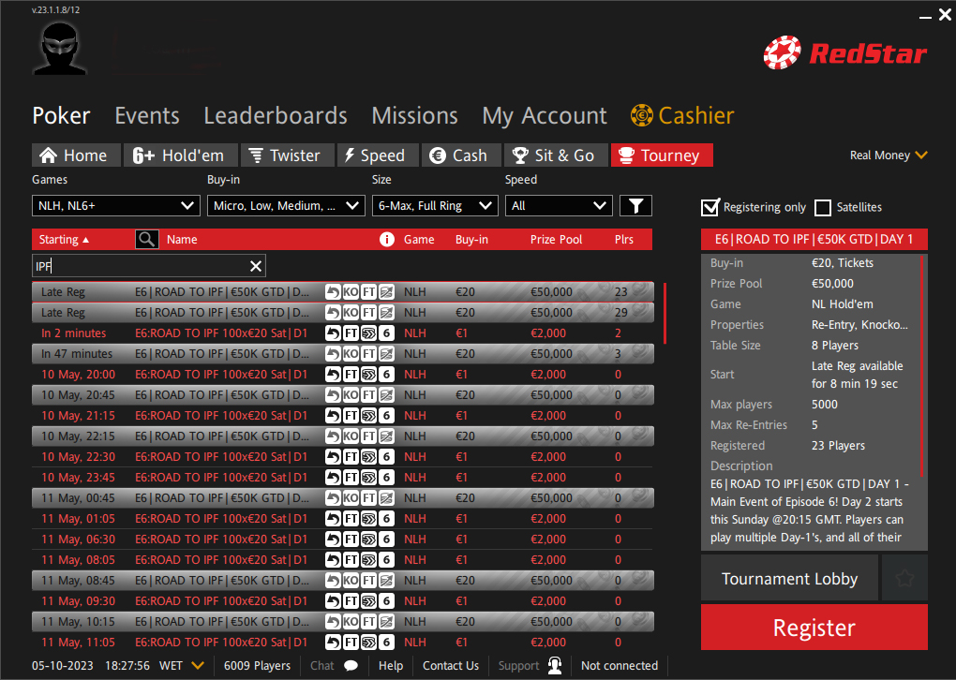Open advanced filters with the funnel icon
This screenshot has width=956, height=680.
[635, 206]
